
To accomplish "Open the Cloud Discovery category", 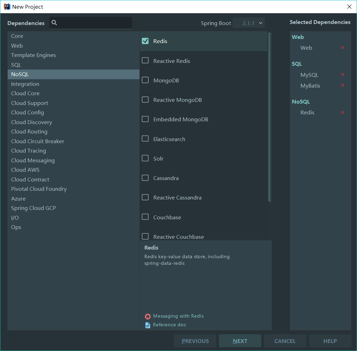I will click(x=73, y=122).
